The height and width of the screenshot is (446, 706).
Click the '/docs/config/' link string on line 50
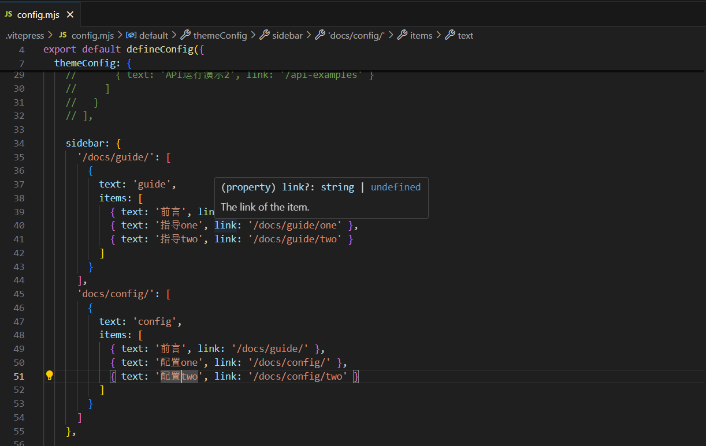[289, 362]
